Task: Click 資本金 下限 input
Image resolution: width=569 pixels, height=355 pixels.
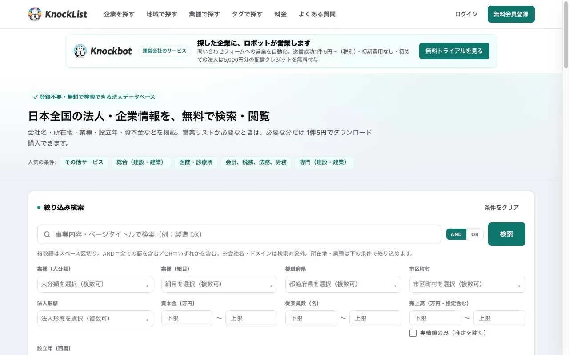Action: [187, 319]
